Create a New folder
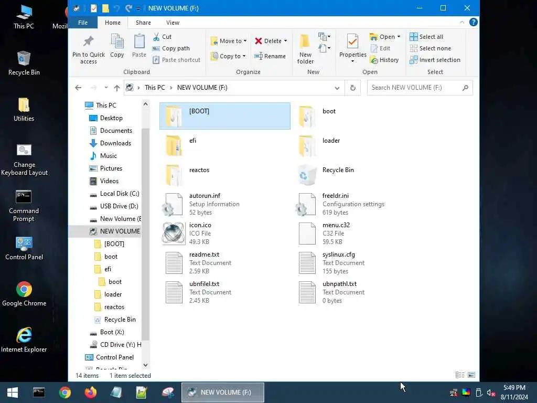Screen dimensions: 537x403 (305, 49)
